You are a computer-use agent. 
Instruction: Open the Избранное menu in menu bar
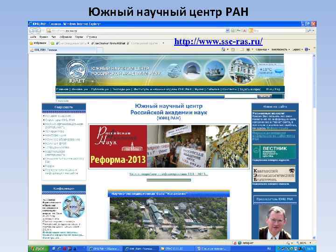point(66,37)
